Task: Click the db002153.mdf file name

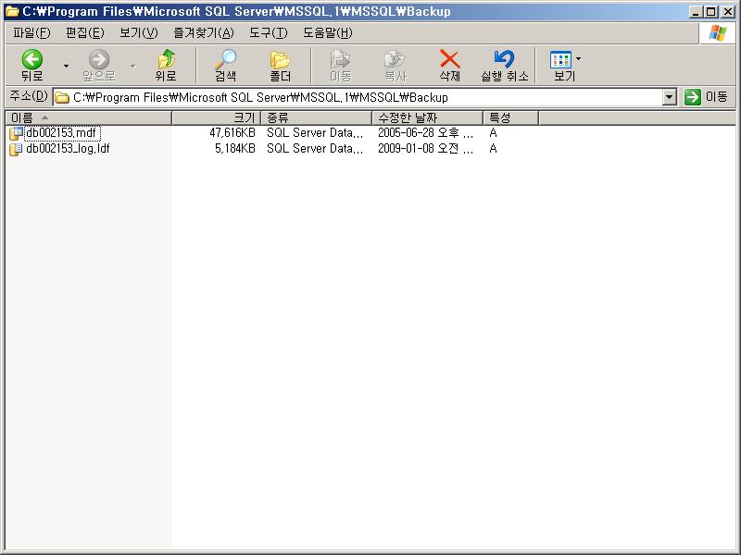Action: [62, 133]
